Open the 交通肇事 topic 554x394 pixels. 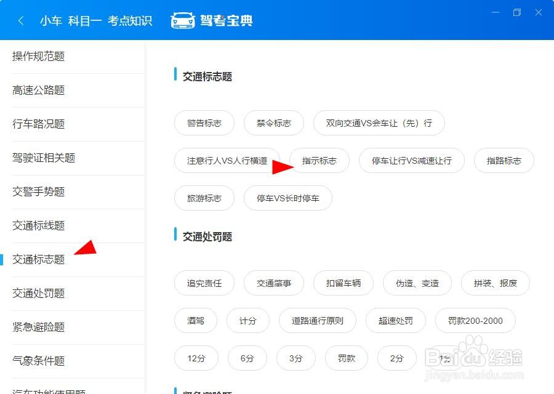coord(274,283)
